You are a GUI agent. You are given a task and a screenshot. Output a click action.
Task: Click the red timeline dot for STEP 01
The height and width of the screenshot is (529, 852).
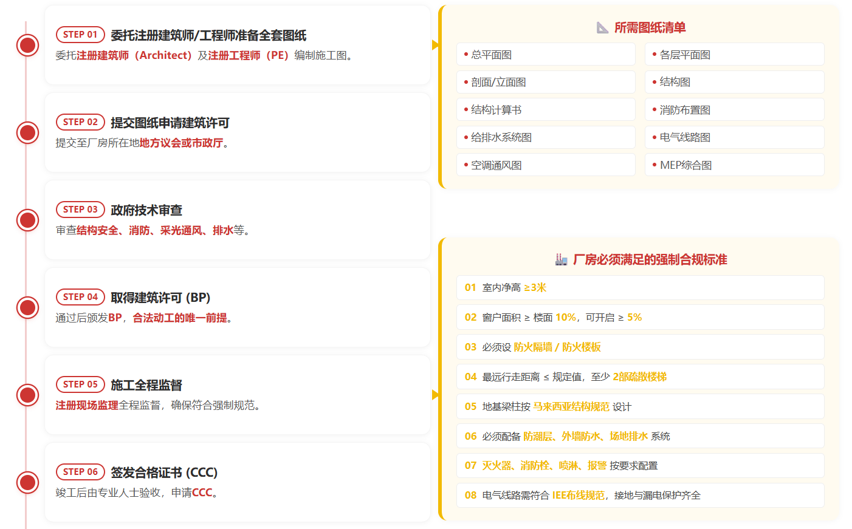[x=27, y=45]
